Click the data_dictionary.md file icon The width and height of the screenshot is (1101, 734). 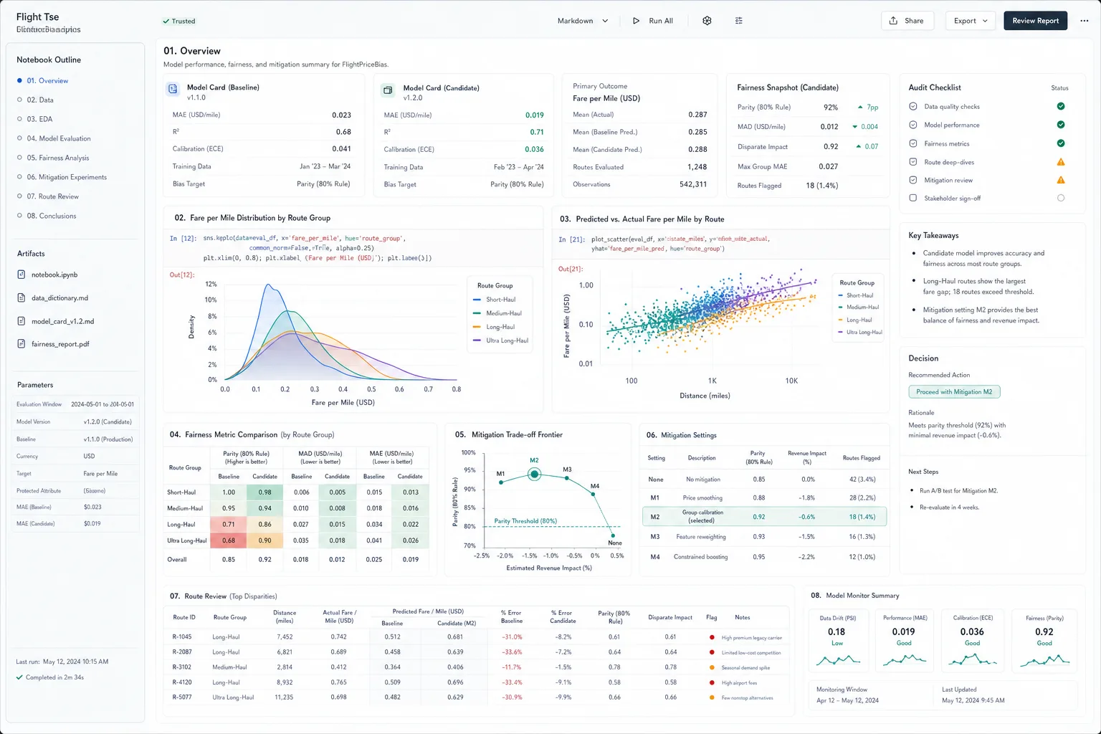coord(21,297)
